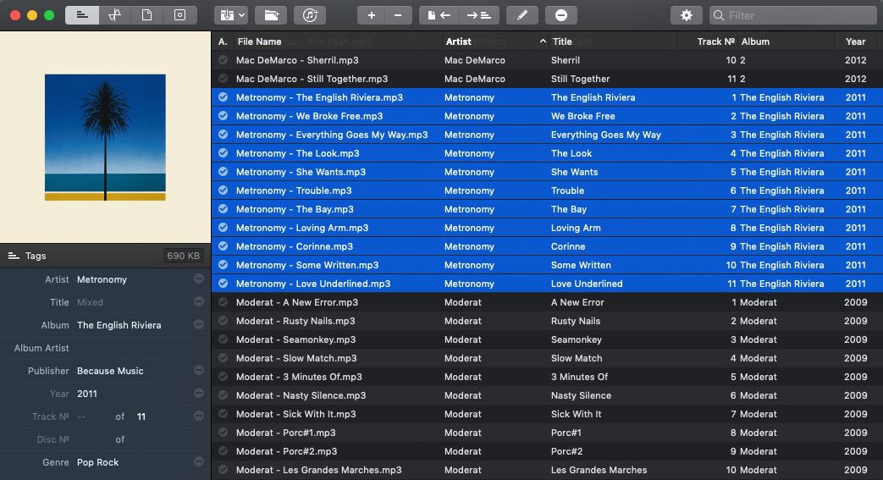This screenshot has width=883, height=480.
Task: Click the magnifier icon in Filter box
Action: 719,15
